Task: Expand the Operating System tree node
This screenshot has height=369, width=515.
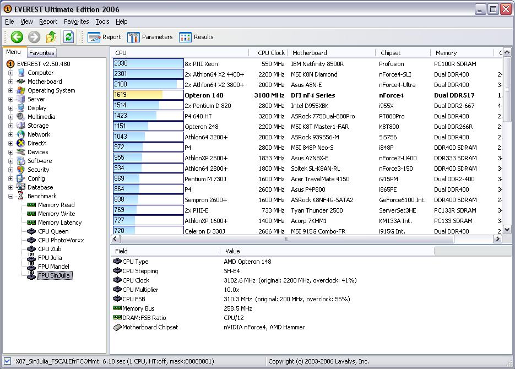Action: coord(11,90)
